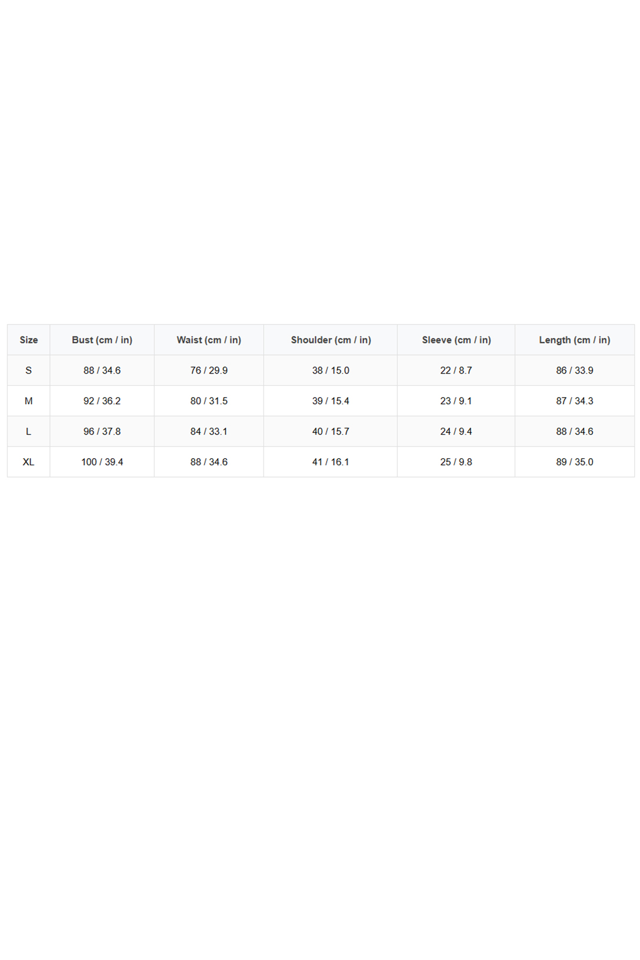The image size is (640, 960).
Task: Click sleeve value 22 / 8.7
Action: (456, 371)
